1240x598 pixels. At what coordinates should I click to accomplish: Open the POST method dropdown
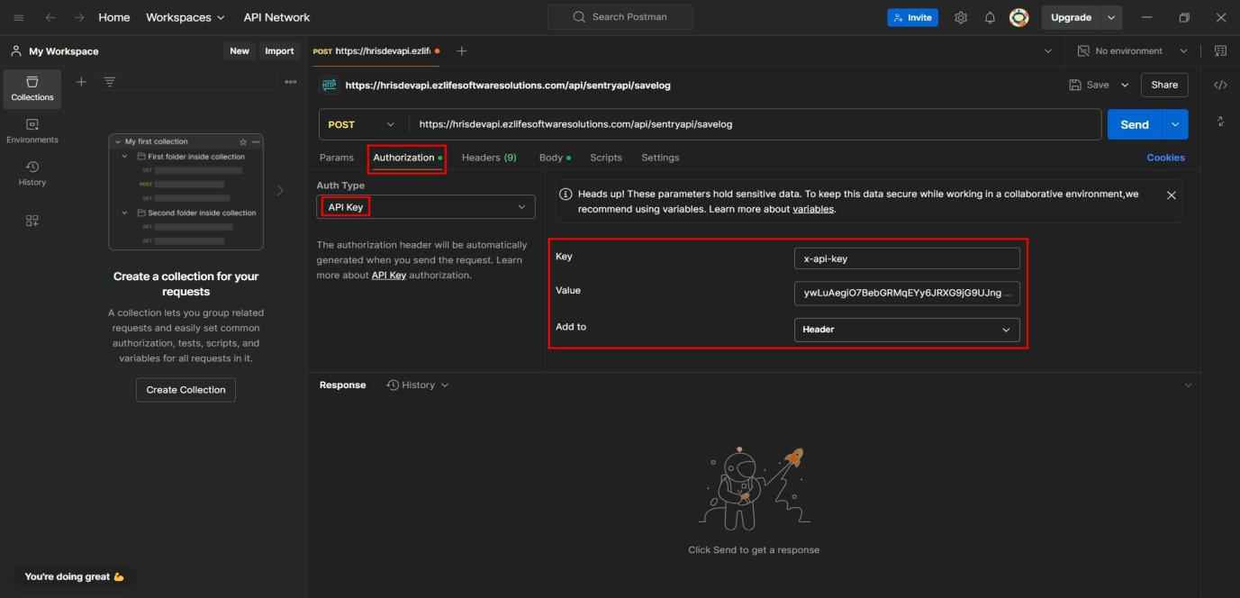point(363,124)
